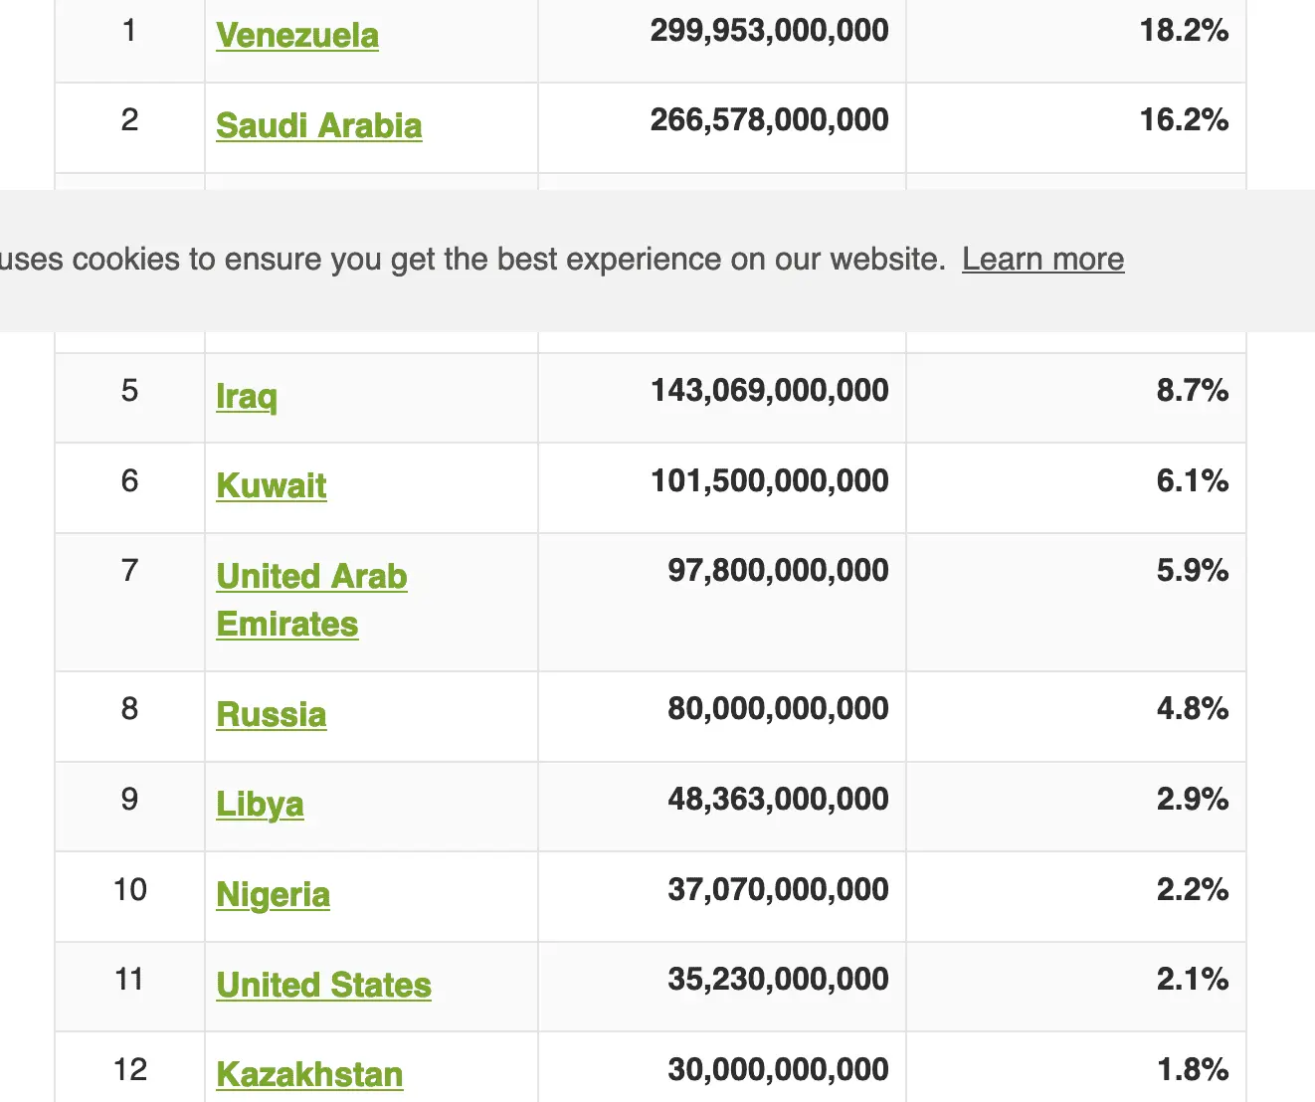Click Nigeria's 2.2% share cell
Screen dimensions: 1315x1102
1192,890
